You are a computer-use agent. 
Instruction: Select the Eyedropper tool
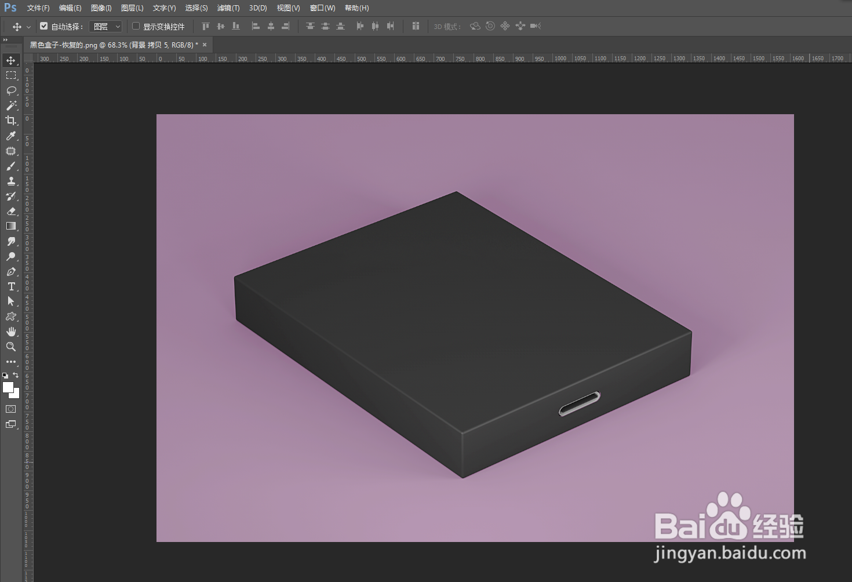point(11,136)
